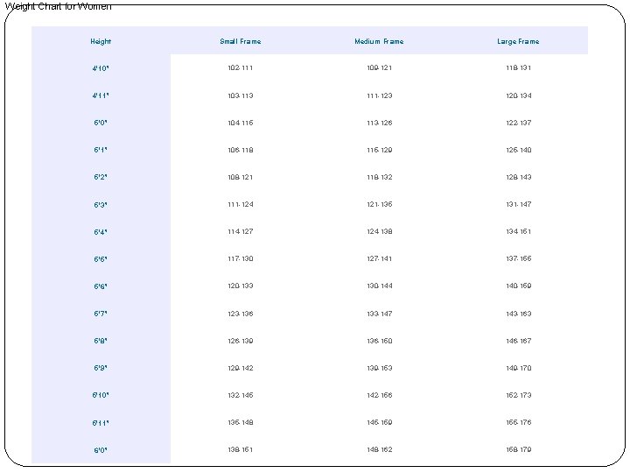Click the "Large Frame" column header
Viewport: 630px width, 473px height.
tap(518, 41)
